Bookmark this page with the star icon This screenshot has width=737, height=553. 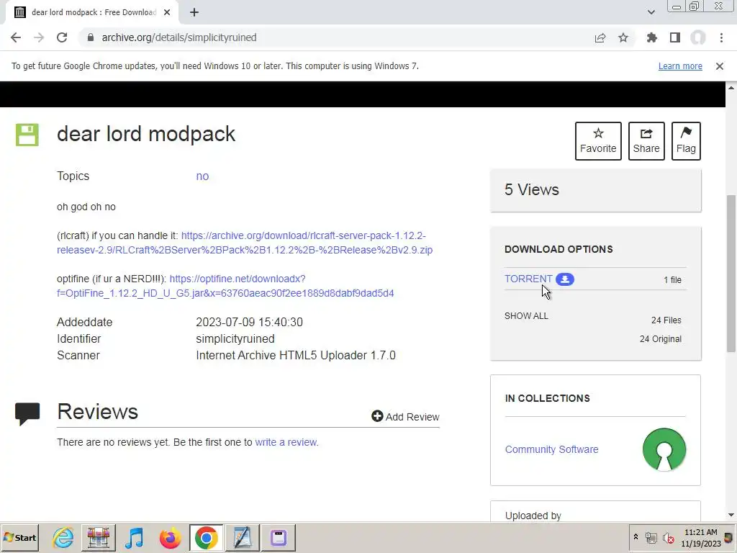coord(623,37)
